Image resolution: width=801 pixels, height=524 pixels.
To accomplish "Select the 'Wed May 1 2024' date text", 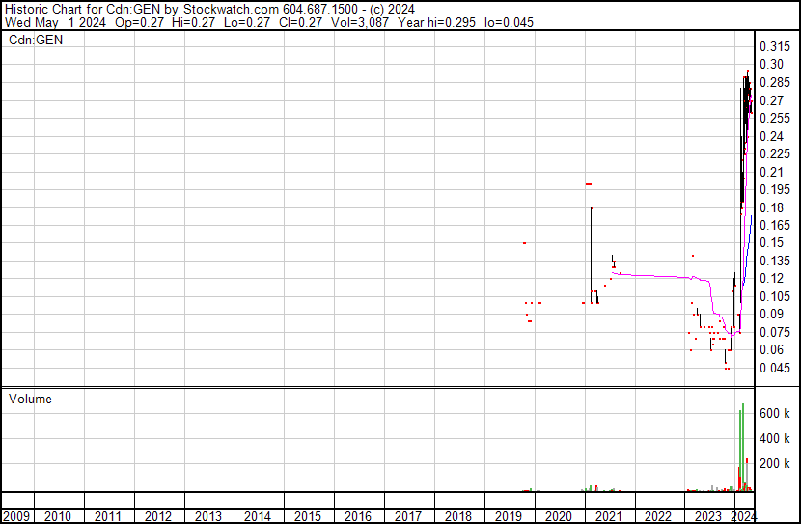I will tap(55, 23).
